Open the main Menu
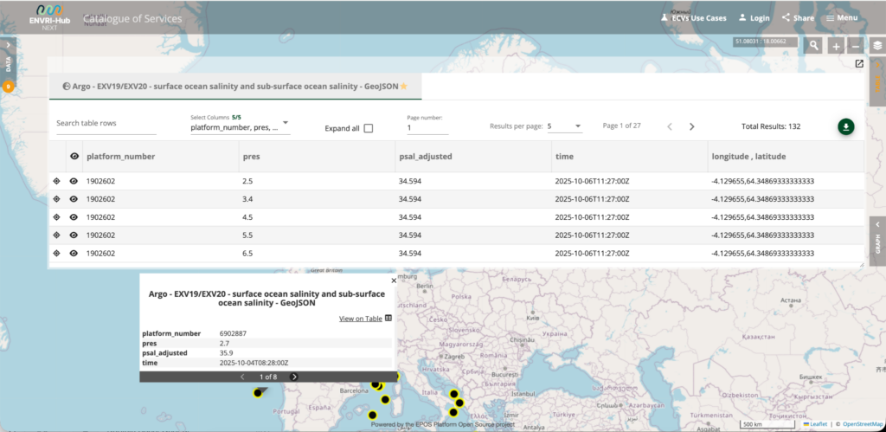 841,17
